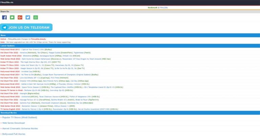
Task: Open Marvel Studios Assembled link
Action: pyautogui.click(x=94, y=109)
